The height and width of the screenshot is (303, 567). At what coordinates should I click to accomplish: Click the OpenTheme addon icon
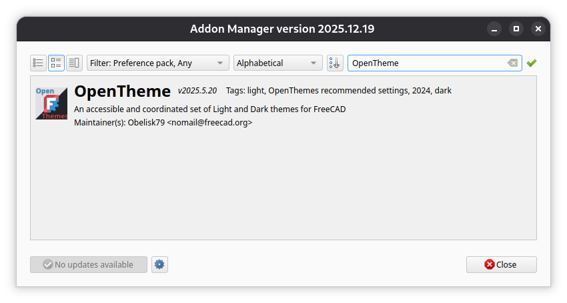(51, 103)
